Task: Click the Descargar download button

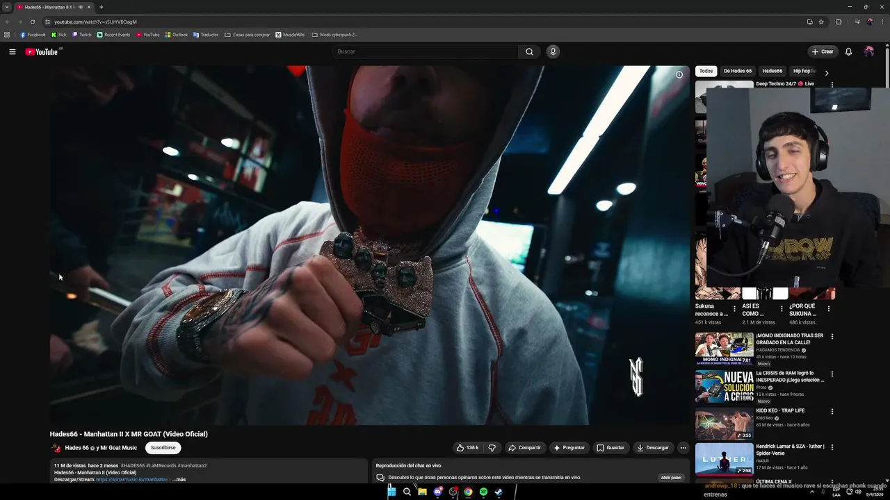Action: (653, 448)
